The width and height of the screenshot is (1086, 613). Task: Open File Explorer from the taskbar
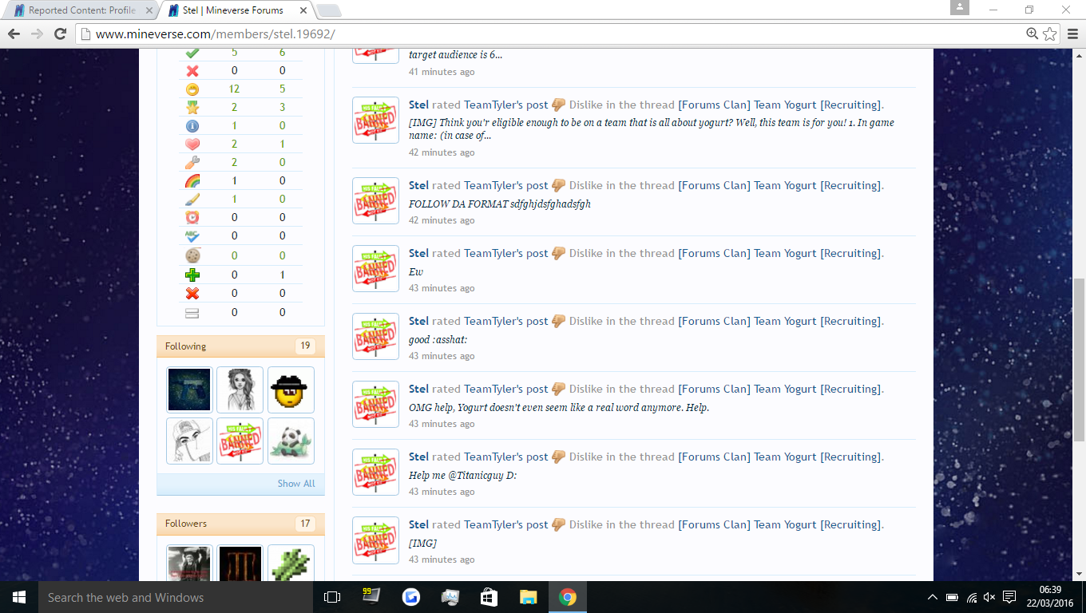(x=528, y=597)
